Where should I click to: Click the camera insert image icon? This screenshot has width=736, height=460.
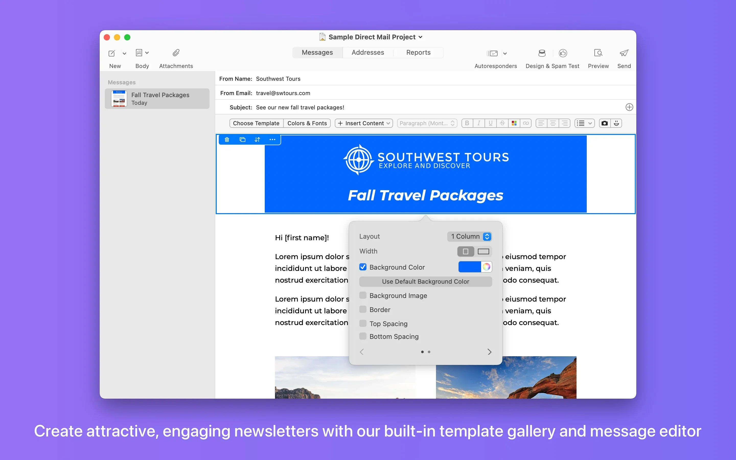605,123
